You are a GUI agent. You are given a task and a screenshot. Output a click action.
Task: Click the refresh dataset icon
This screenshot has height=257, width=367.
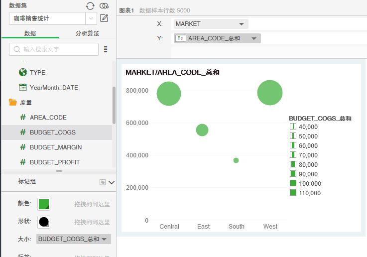coord(90,5)
